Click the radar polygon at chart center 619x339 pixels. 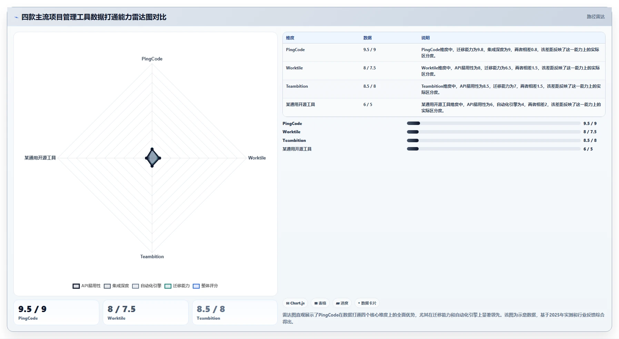tap(152, 158)
